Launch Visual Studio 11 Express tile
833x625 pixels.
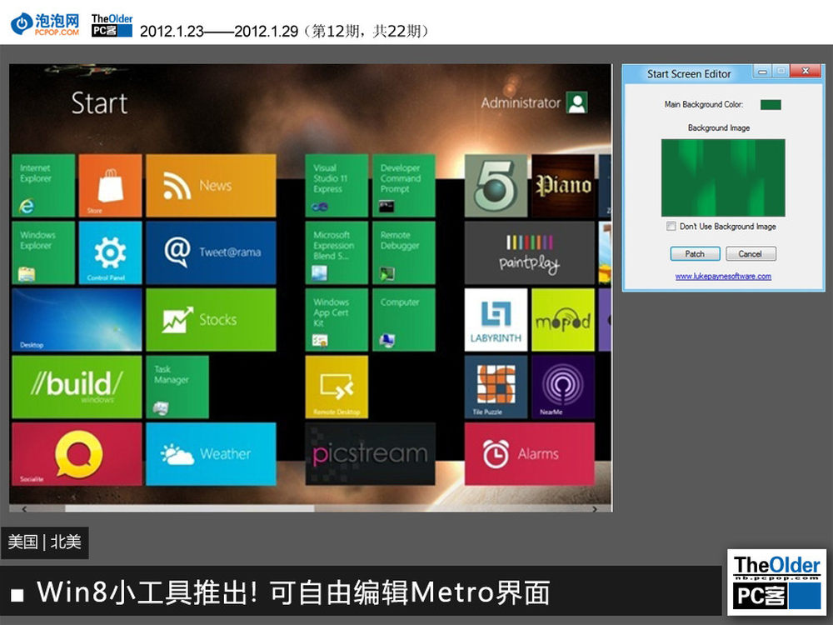(337, 186)
